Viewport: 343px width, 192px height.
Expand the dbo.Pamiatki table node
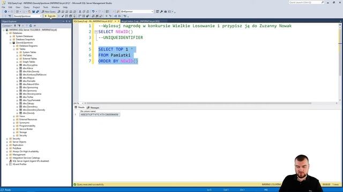tap(17, 81)
